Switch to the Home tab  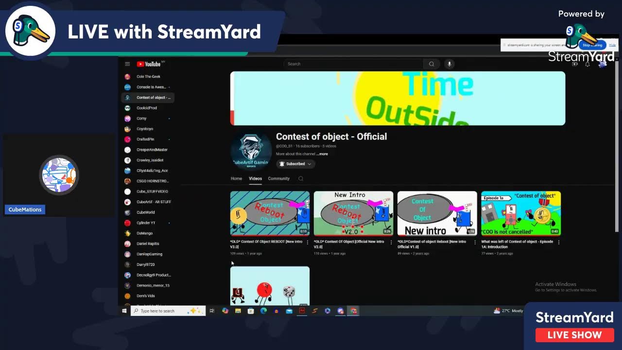point(236,178)
